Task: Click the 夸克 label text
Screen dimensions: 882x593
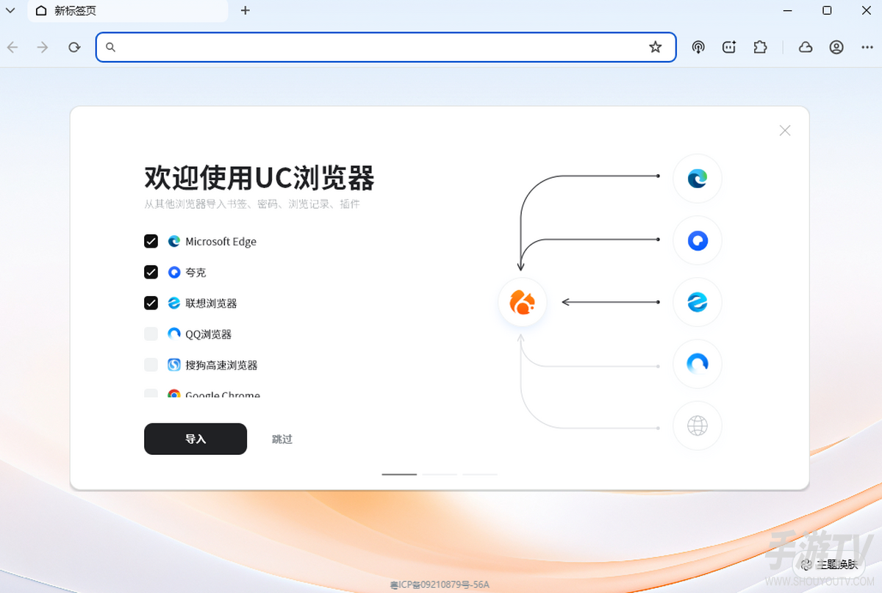Action: pyautogui.click(x=196, y=273)
